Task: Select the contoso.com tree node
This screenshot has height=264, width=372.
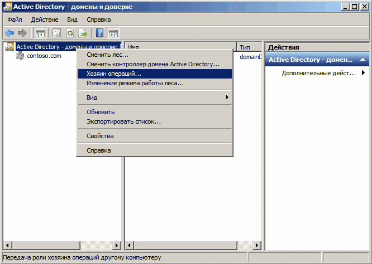Action: [x=44, y=56]
